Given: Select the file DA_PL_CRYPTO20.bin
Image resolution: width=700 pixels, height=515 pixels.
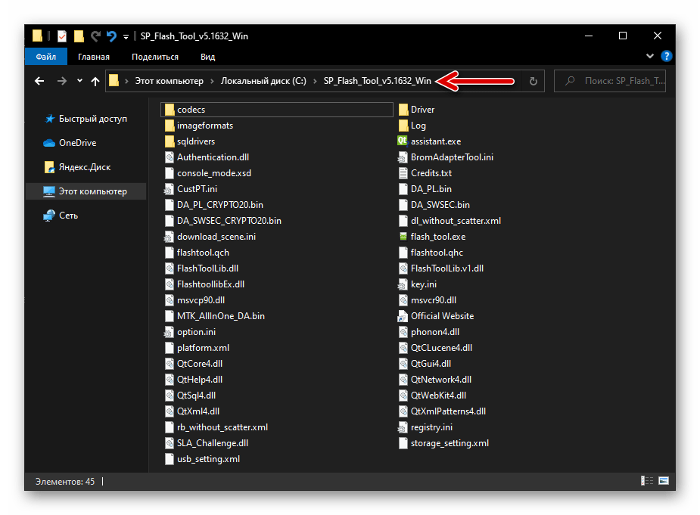Looking at the screenshot, I should tap(214, 205).
